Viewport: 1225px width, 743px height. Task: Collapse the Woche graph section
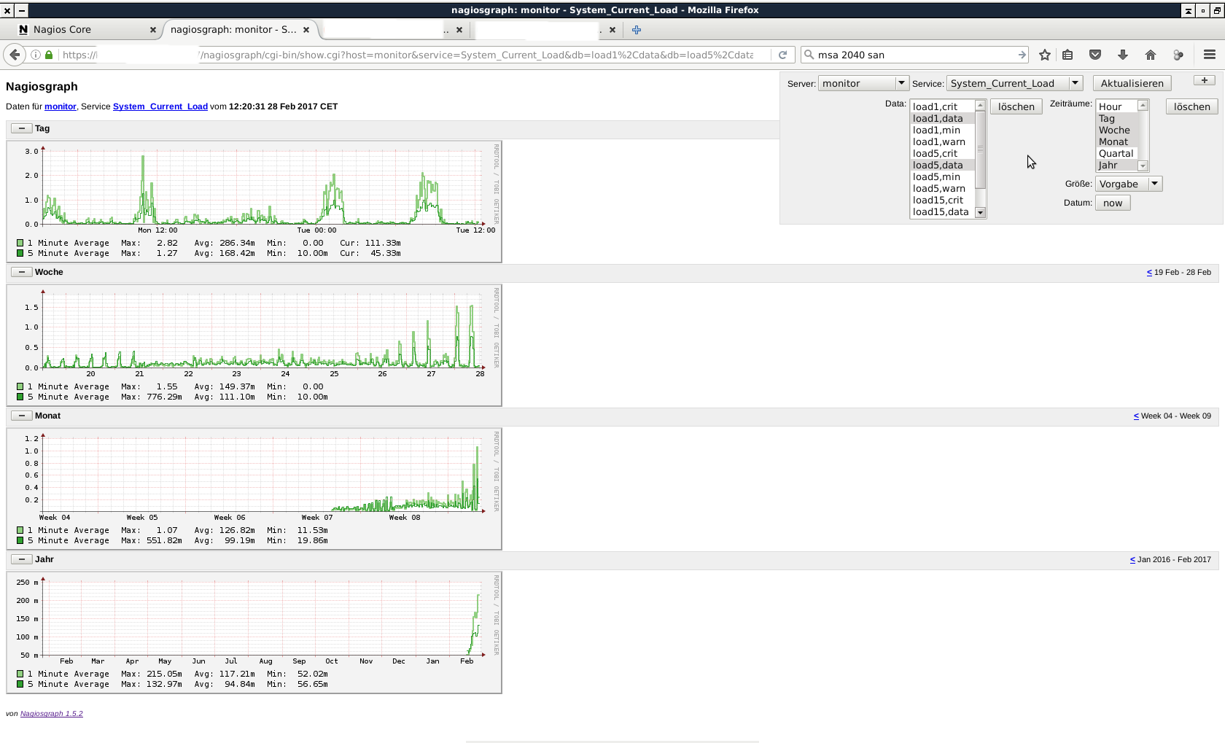click(x=21, y=272)
